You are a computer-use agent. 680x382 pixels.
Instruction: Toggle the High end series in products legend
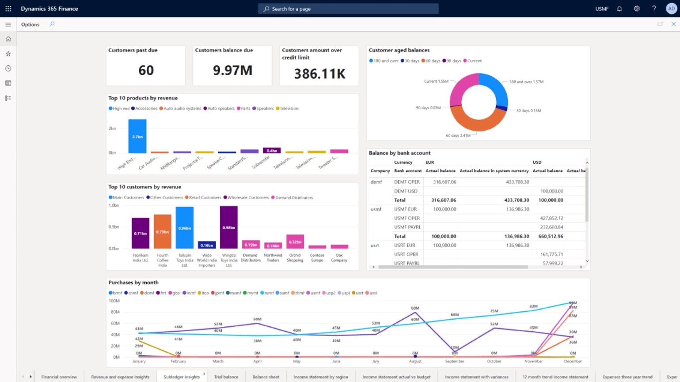(118, 108)
